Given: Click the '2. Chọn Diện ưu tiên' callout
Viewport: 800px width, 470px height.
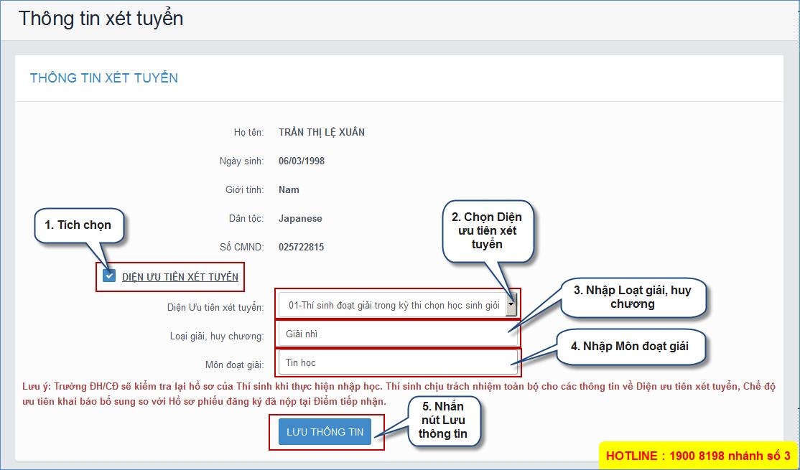Looking at the screenshot, I should 487,230.
